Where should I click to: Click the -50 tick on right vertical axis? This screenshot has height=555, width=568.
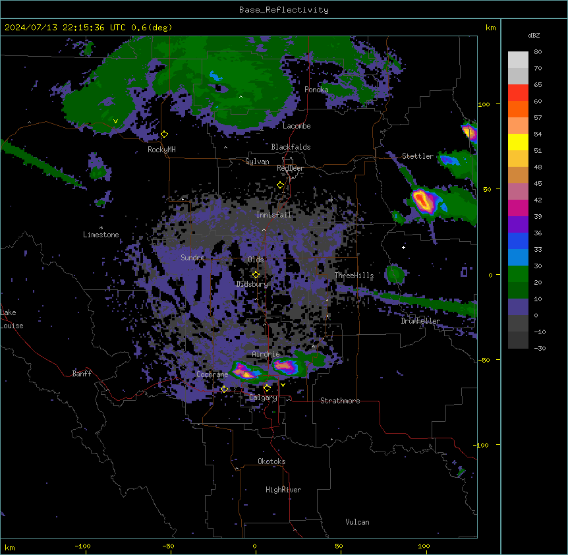(484, 360)
